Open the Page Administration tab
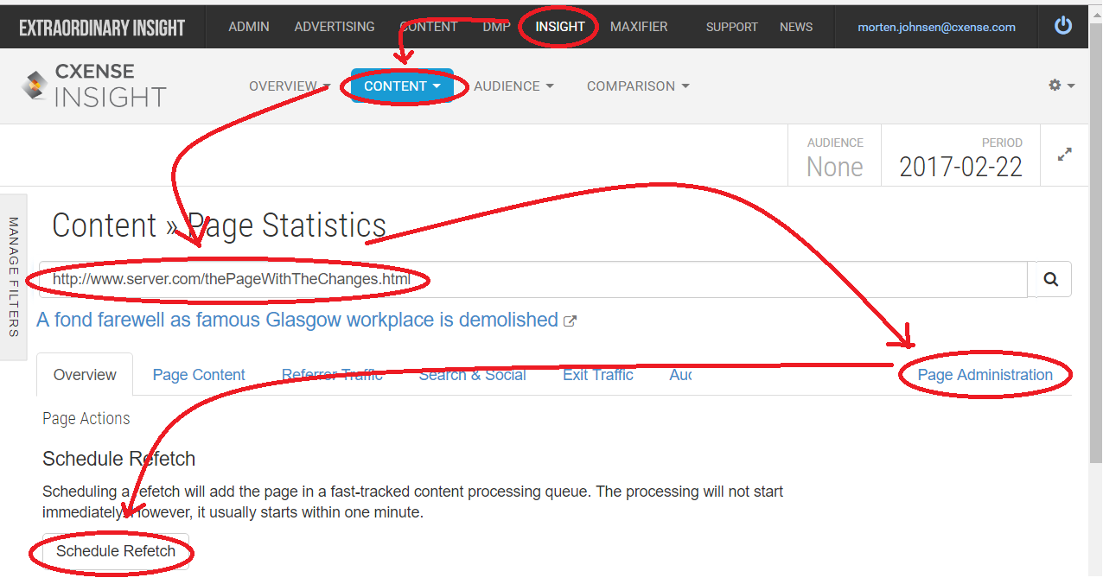 tap(985, 375)
